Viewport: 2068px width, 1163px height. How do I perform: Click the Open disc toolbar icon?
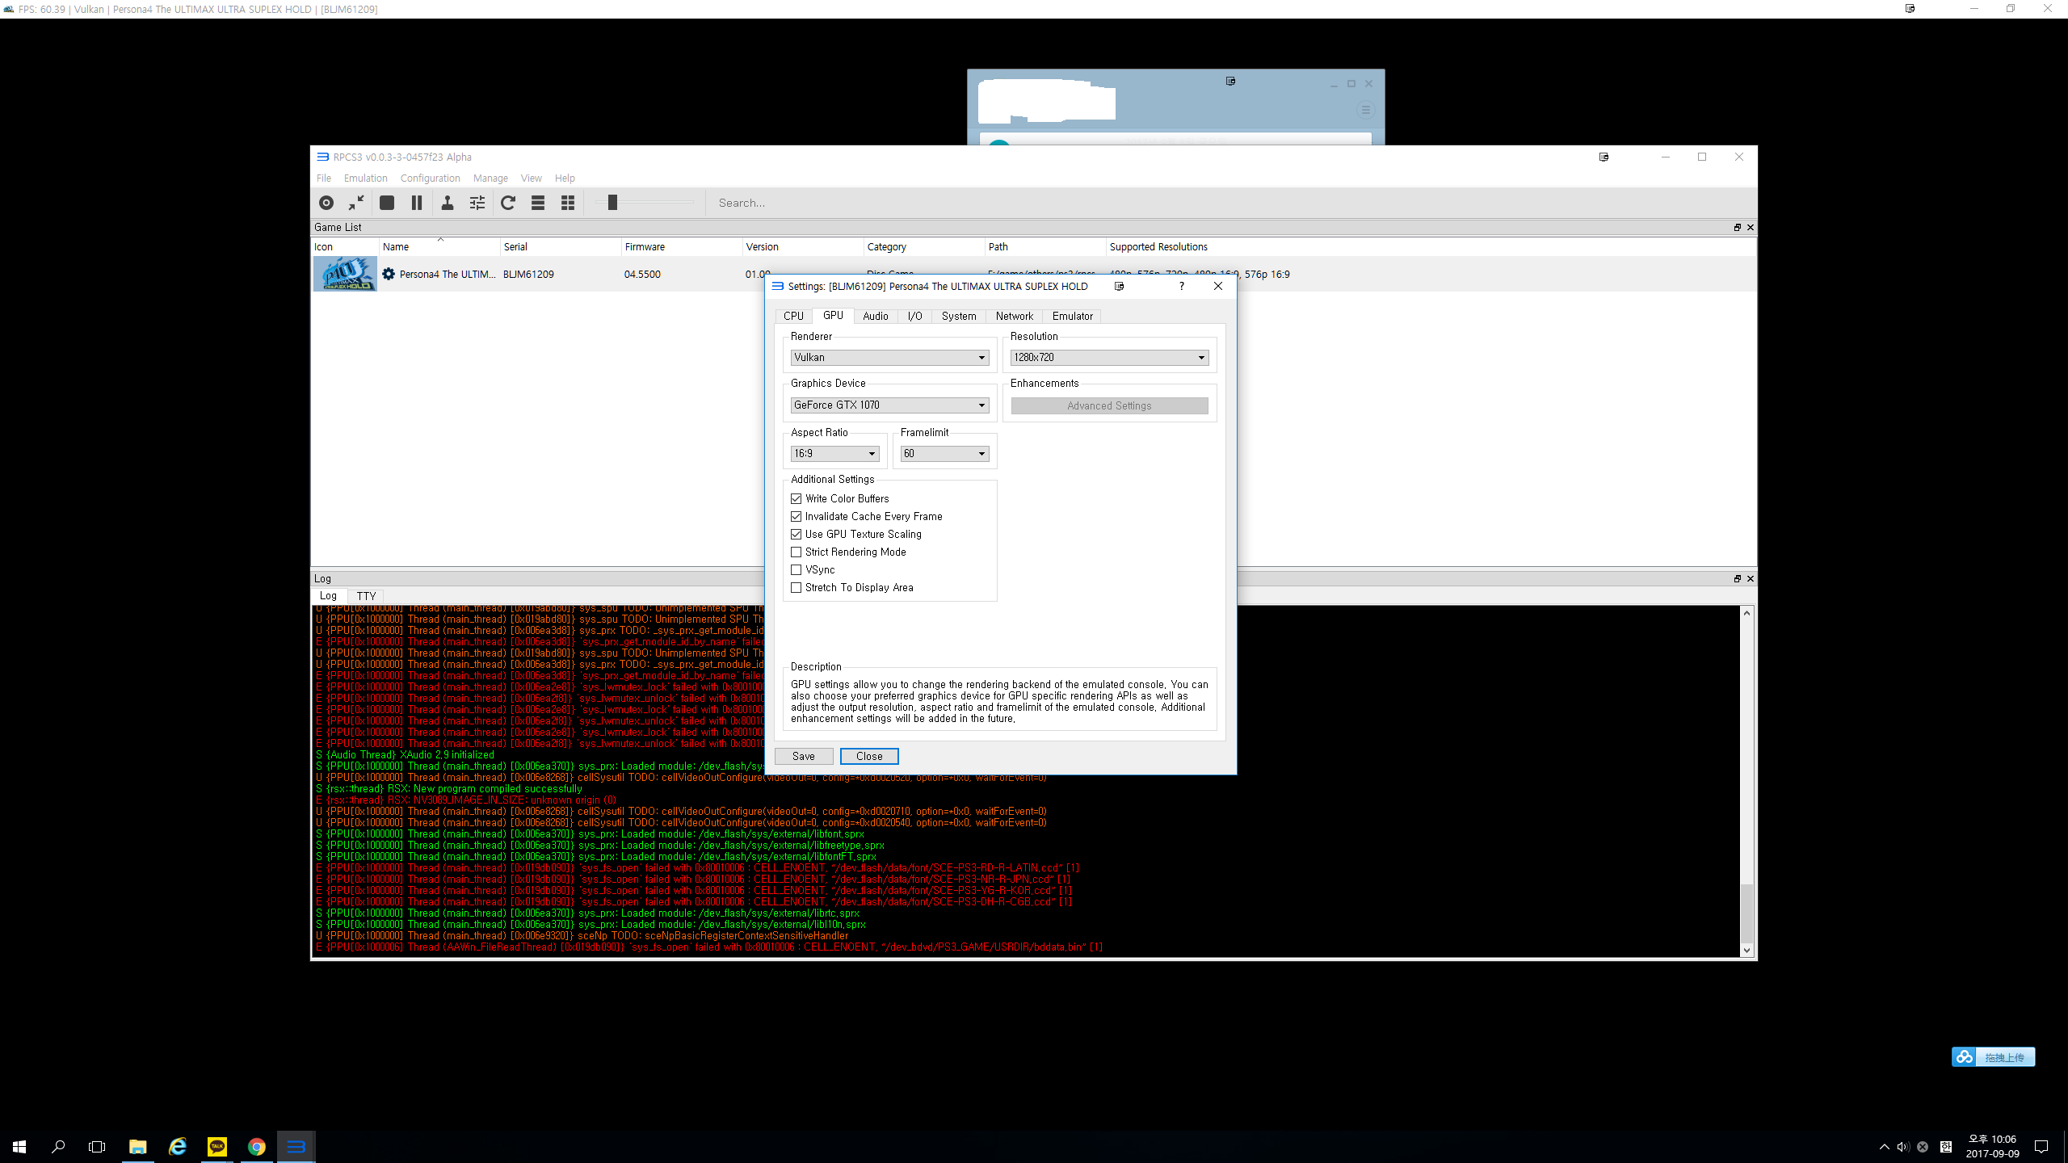point(326,203)
